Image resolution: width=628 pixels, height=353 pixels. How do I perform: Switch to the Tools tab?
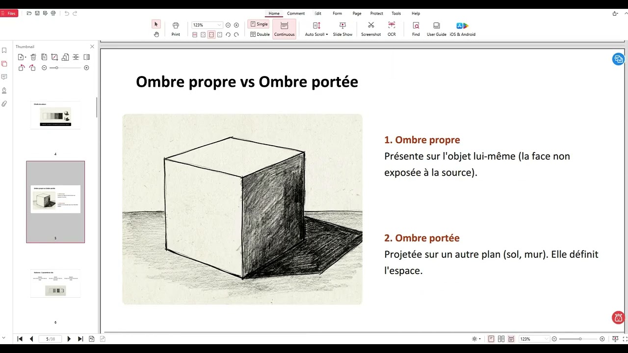[396, 14]
